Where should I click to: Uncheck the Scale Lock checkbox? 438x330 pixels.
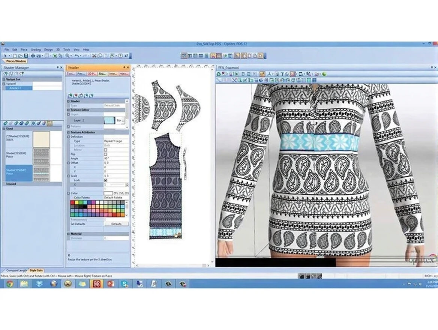tap(105, 180)
